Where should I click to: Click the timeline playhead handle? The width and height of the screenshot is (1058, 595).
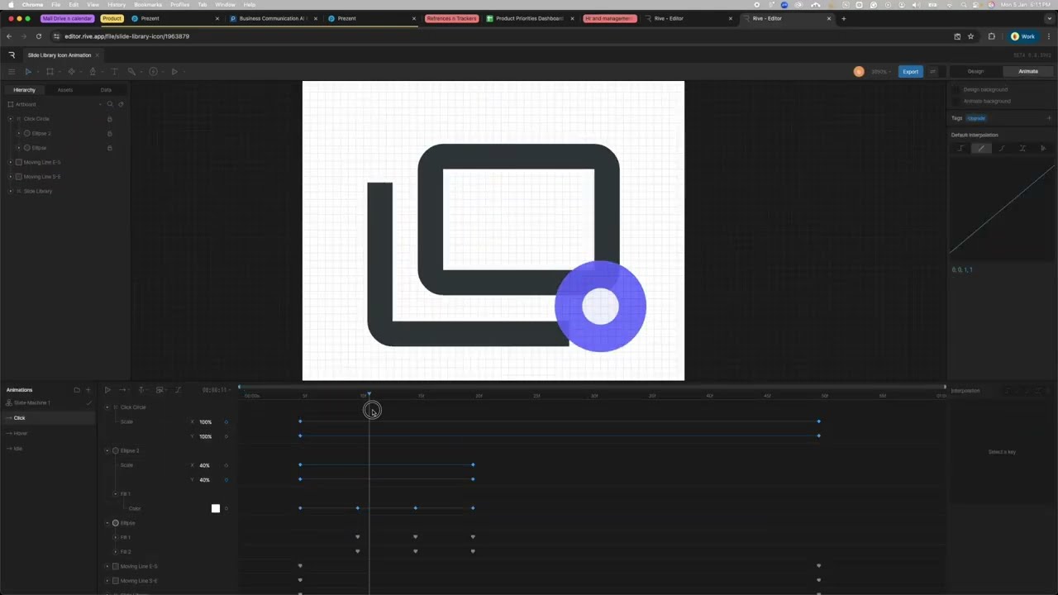coord(369,395)
